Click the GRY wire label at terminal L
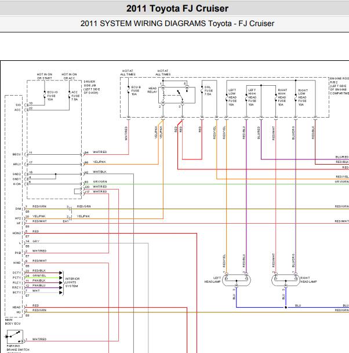The width and height of the screenshot is (349, 353). pos(36,241)
